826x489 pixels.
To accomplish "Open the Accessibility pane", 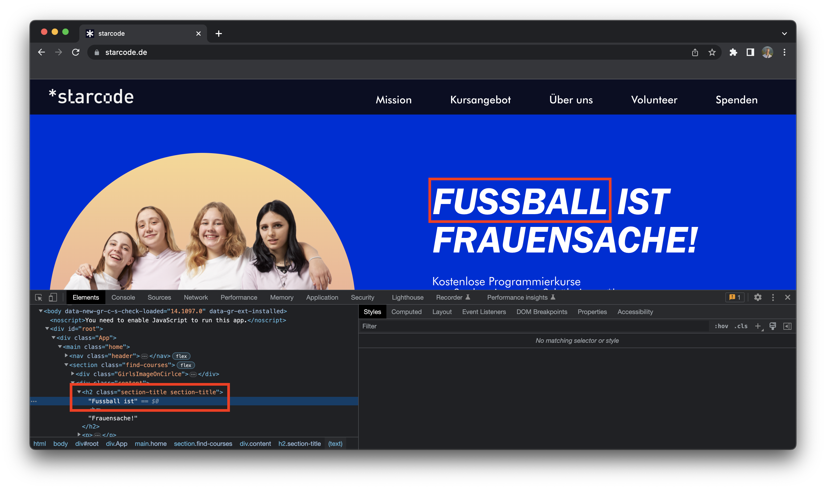I will click(x=635, y=312).
